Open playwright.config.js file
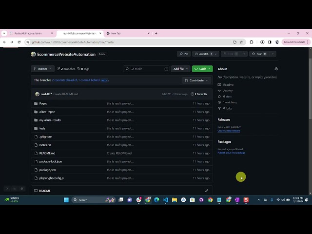This screenshot has height=234, width=312. click(x=51, y=178)
